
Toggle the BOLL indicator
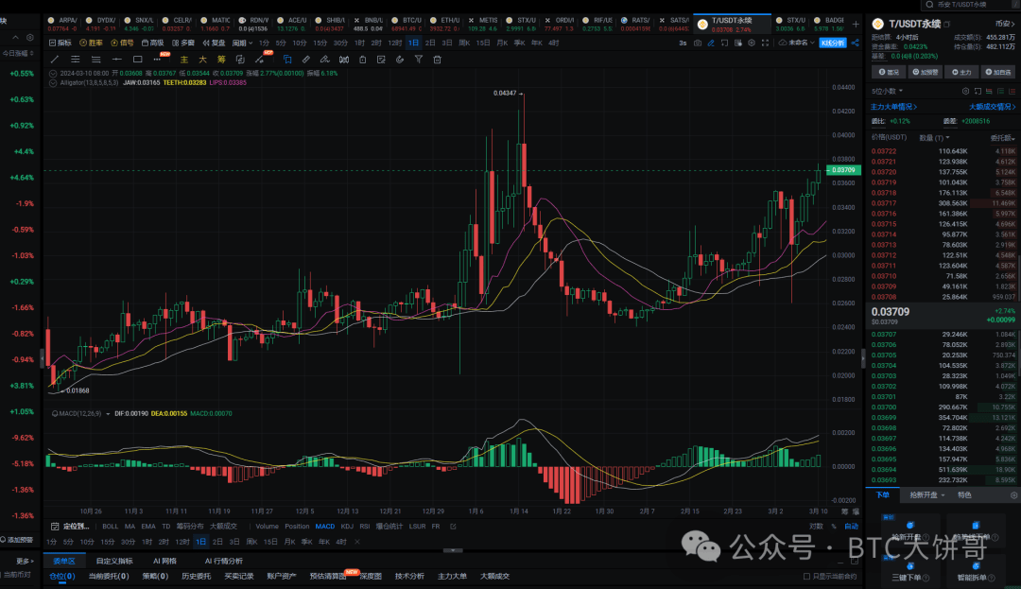(x=111, y=526)
